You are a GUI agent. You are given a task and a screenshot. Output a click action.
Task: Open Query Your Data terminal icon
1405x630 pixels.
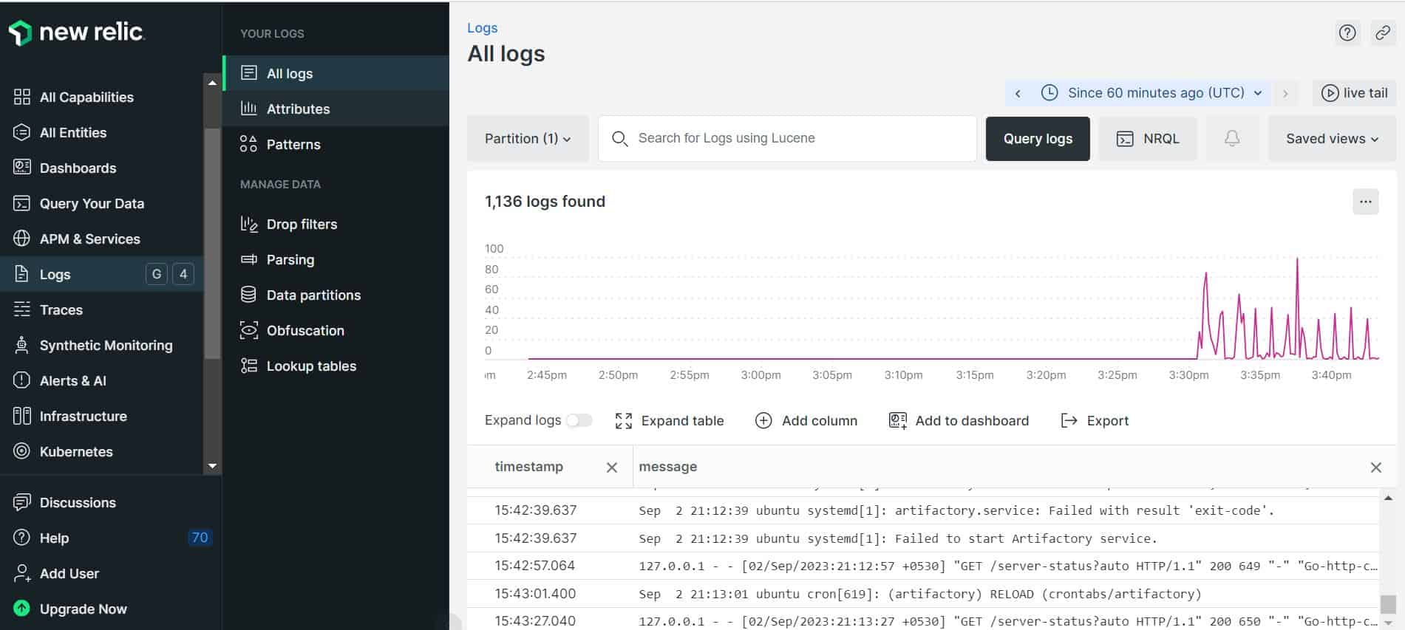(x=22, y=203)
